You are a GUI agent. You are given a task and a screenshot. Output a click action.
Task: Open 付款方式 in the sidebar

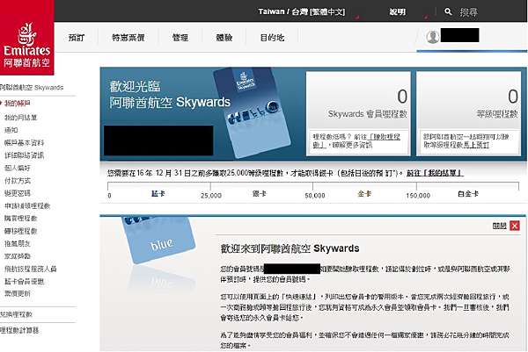[x=18, y=181]
